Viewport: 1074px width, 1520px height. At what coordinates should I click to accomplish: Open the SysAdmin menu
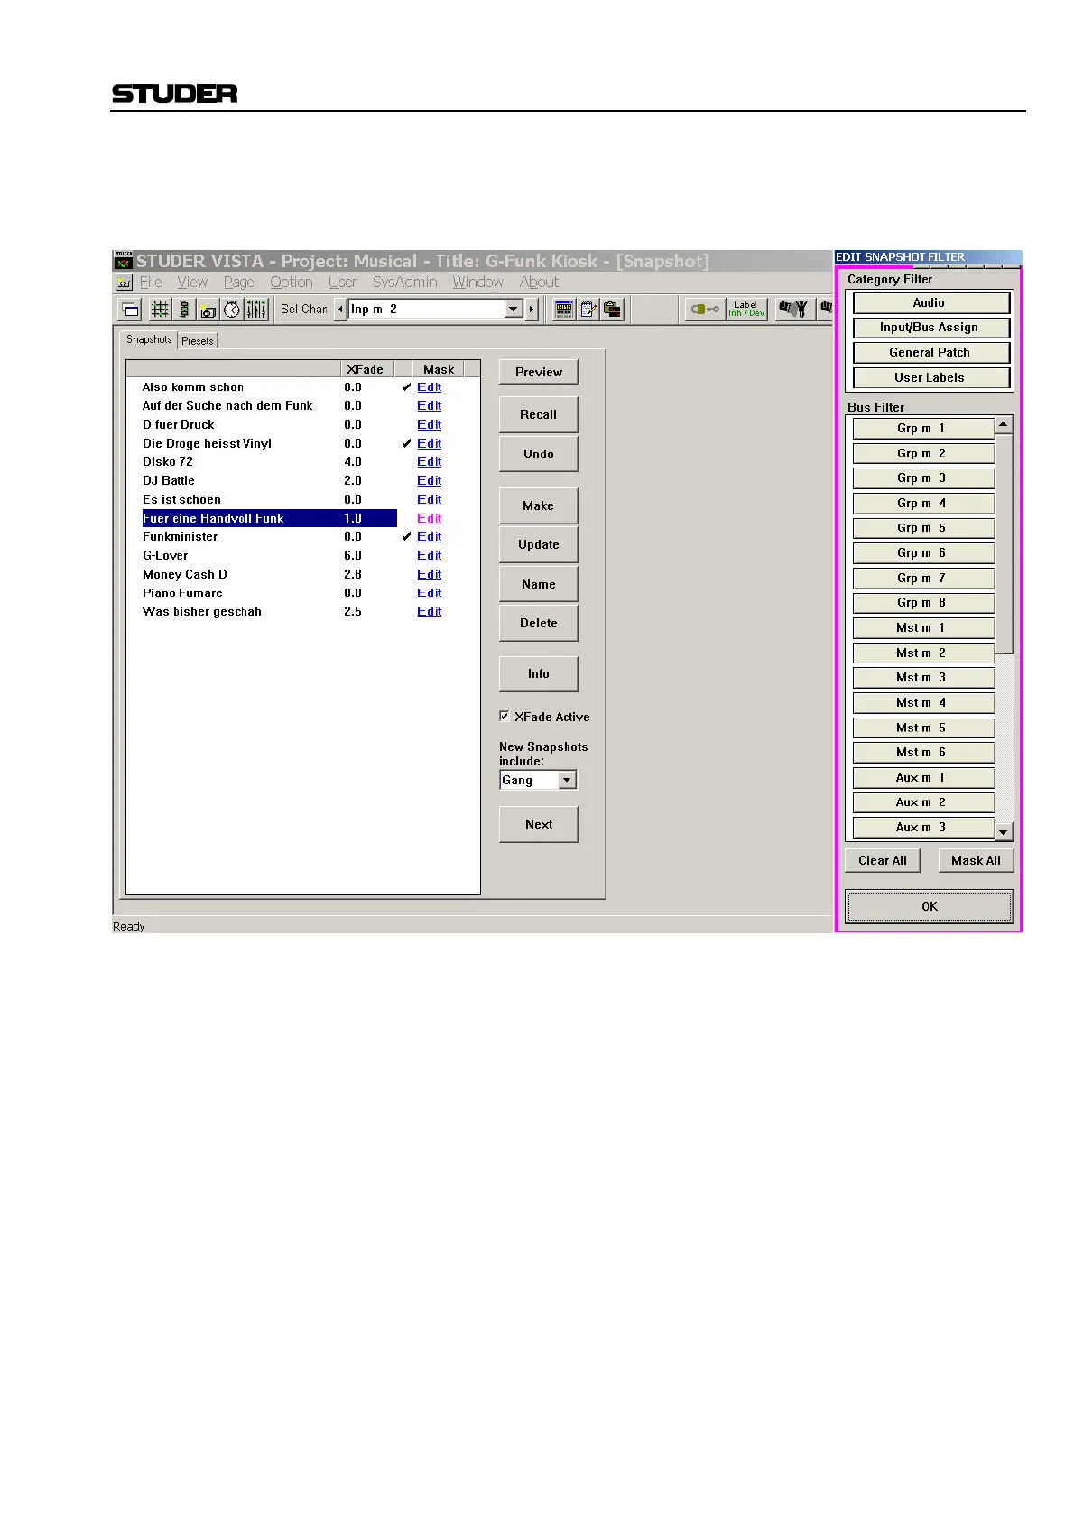[x=405, y=283]
